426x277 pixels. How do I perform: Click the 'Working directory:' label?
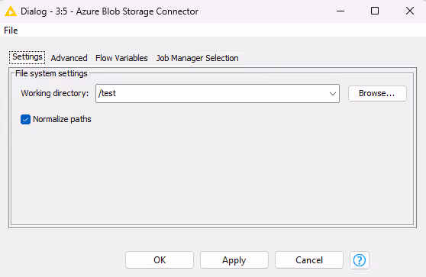[x=55, y=93]
